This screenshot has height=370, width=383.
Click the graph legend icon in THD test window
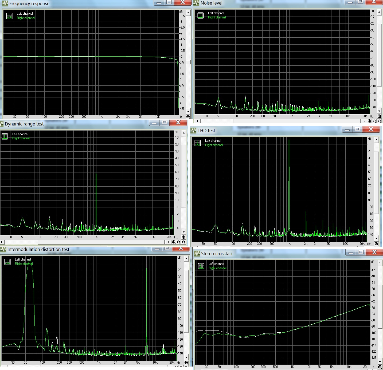click(x=198, y=143)
